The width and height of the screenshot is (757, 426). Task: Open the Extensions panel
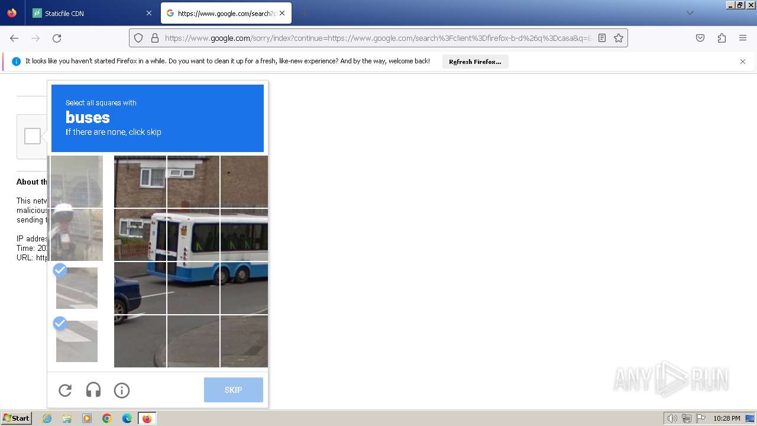point(722,38)
